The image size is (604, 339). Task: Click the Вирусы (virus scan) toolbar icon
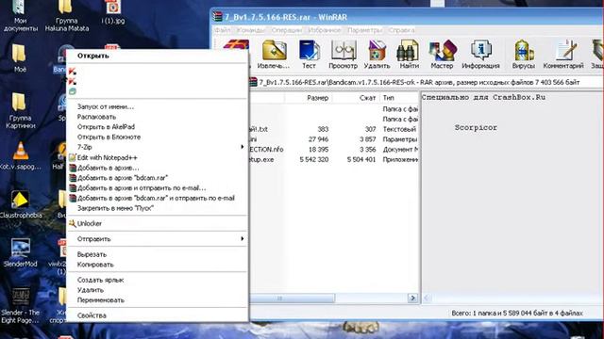524,54
